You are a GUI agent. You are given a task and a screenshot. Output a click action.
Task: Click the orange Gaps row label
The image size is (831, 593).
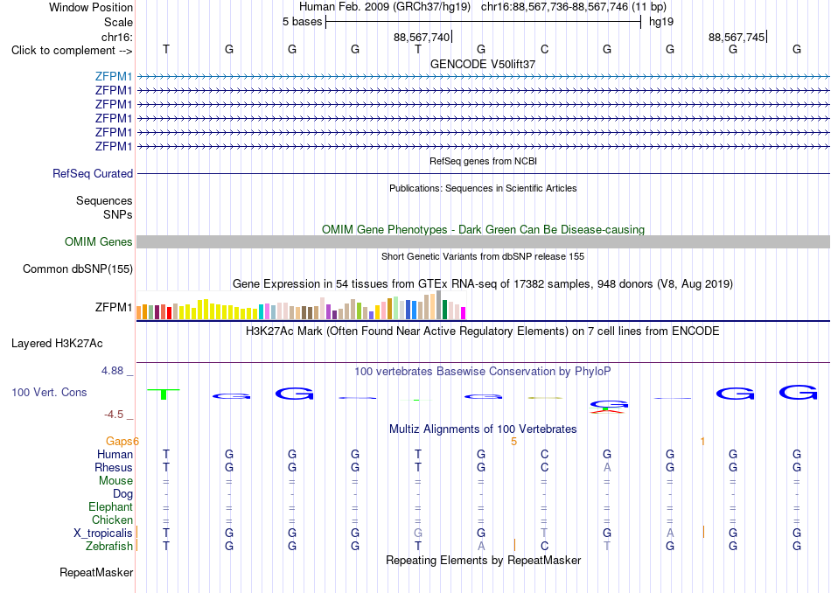point(122,441)
